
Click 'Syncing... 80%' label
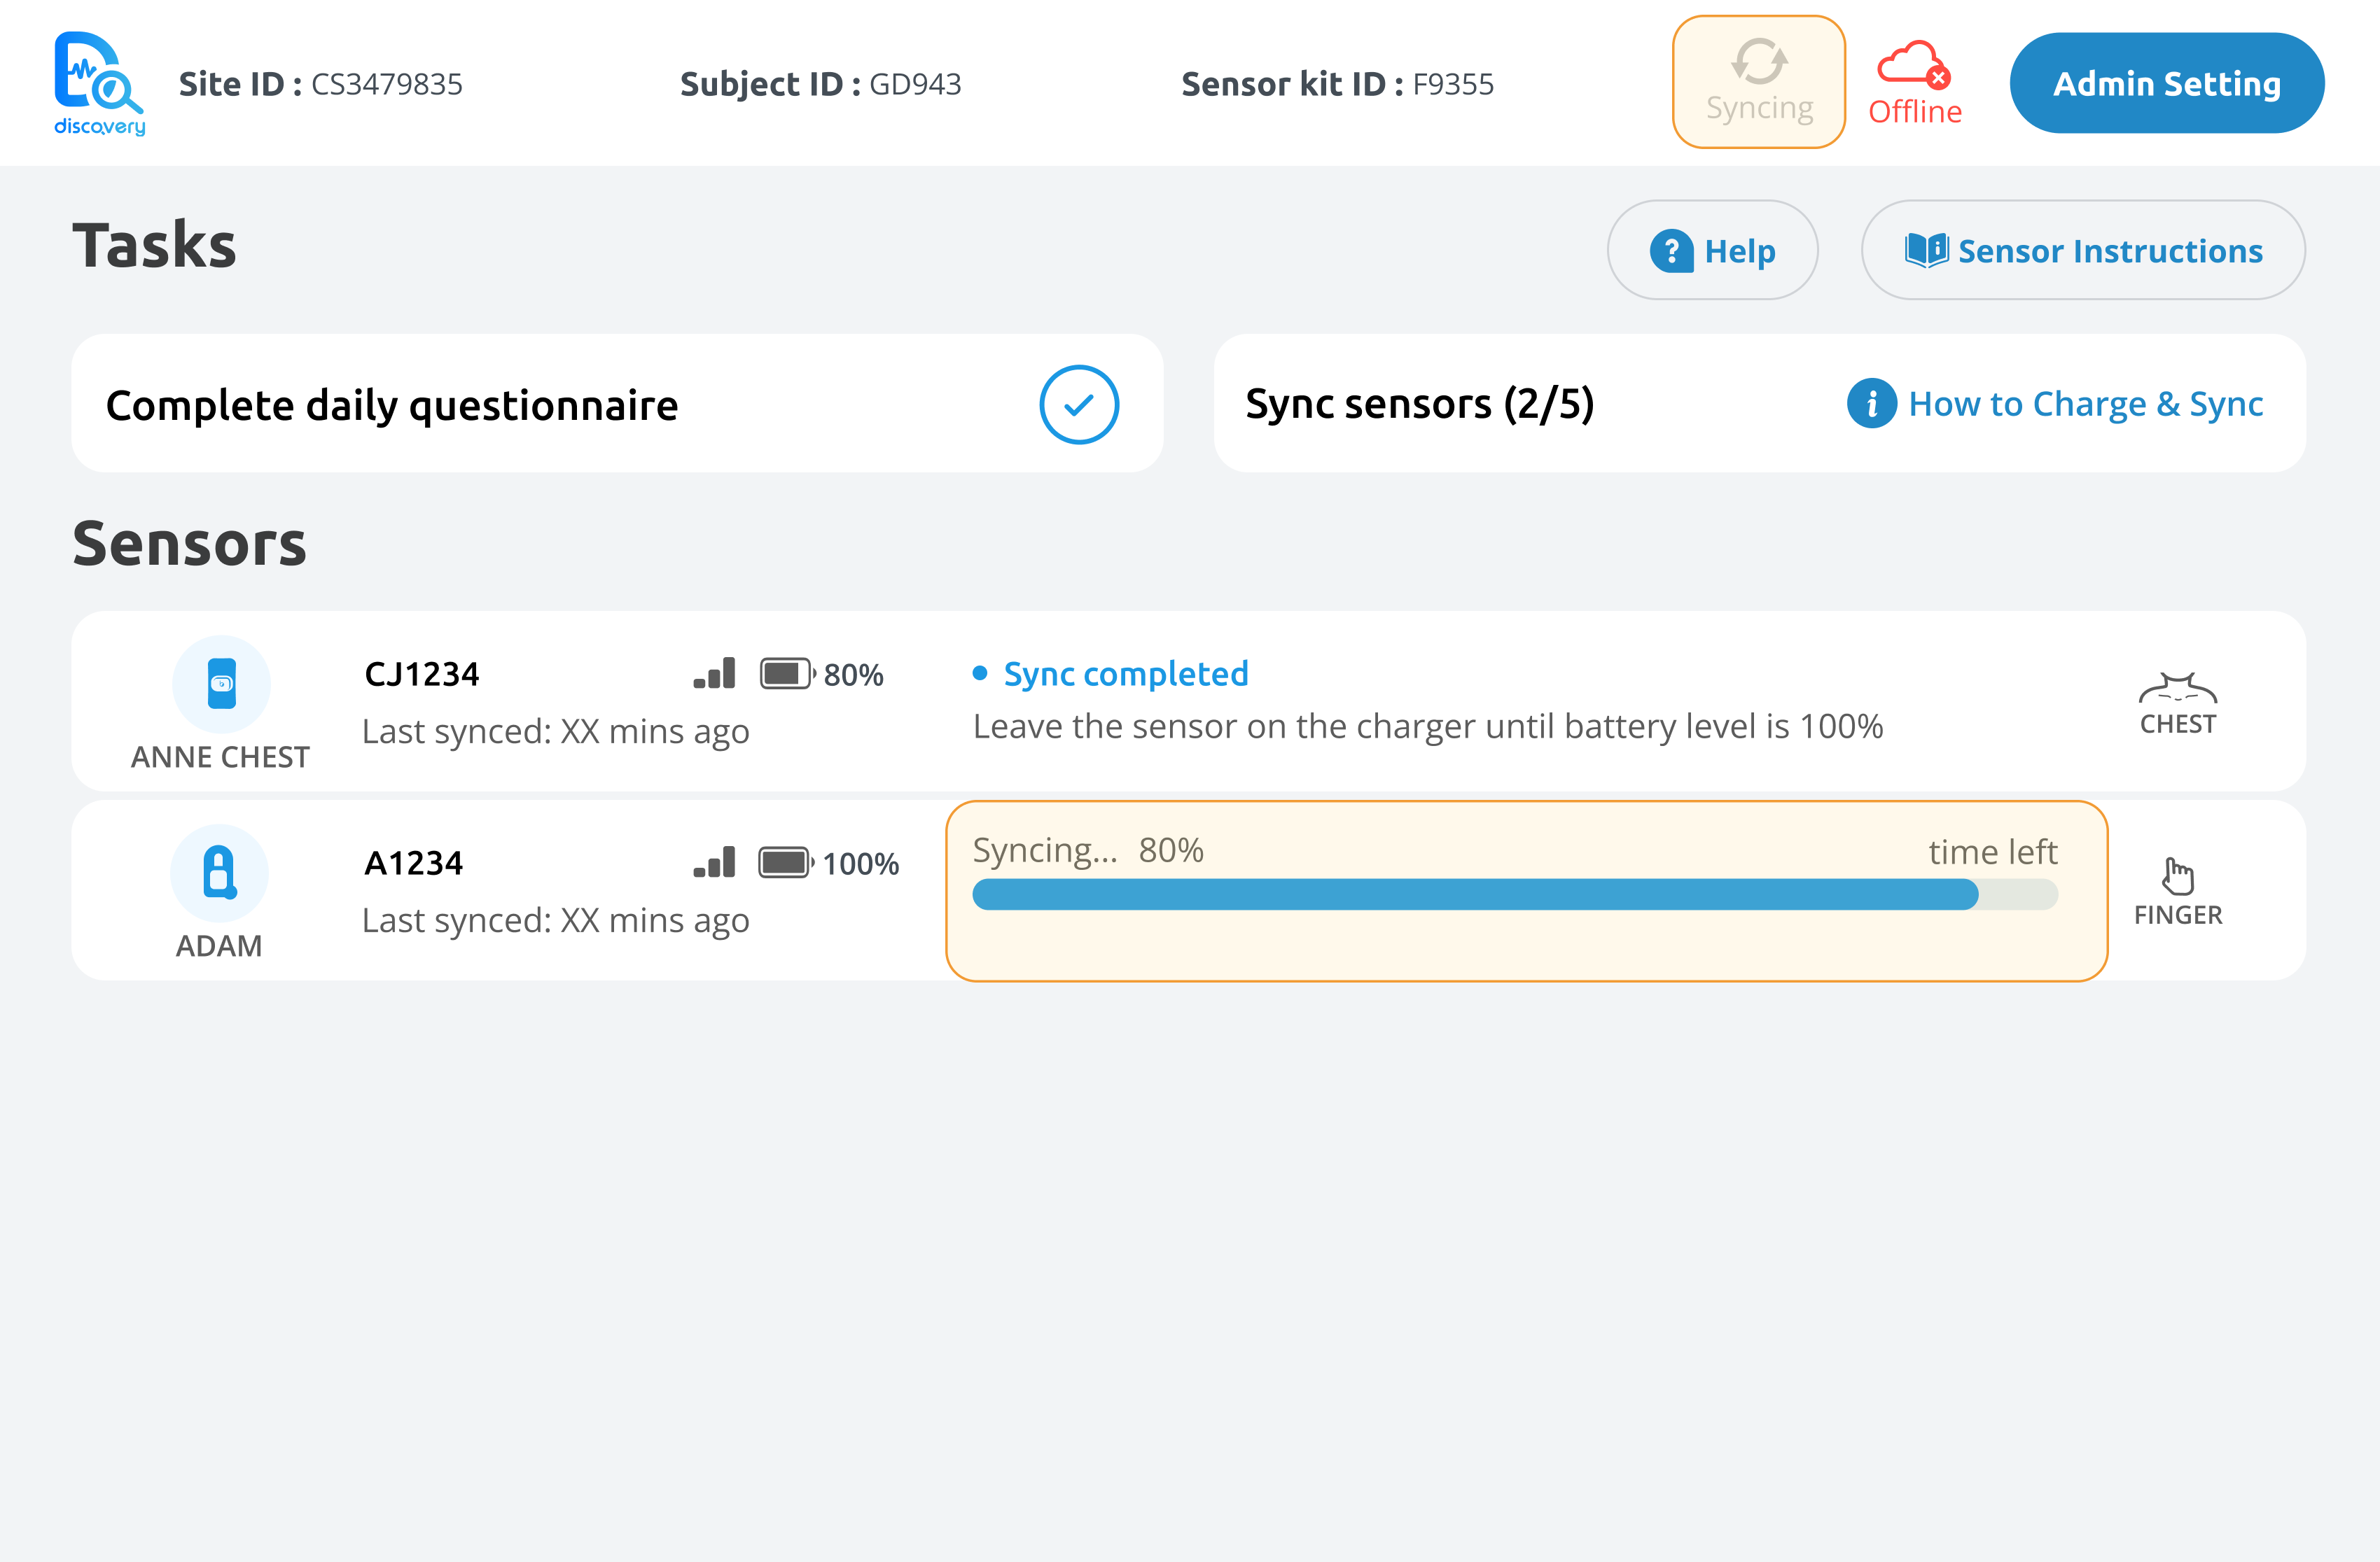pos(1088,850)
